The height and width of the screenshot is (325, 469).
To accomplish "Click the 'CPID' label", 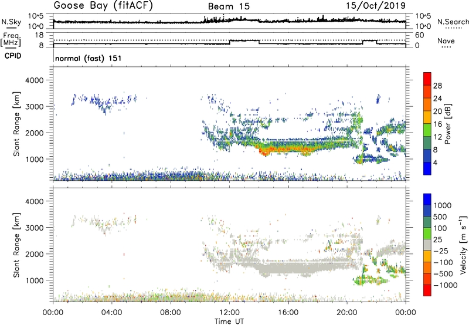I will pos(13,56).
